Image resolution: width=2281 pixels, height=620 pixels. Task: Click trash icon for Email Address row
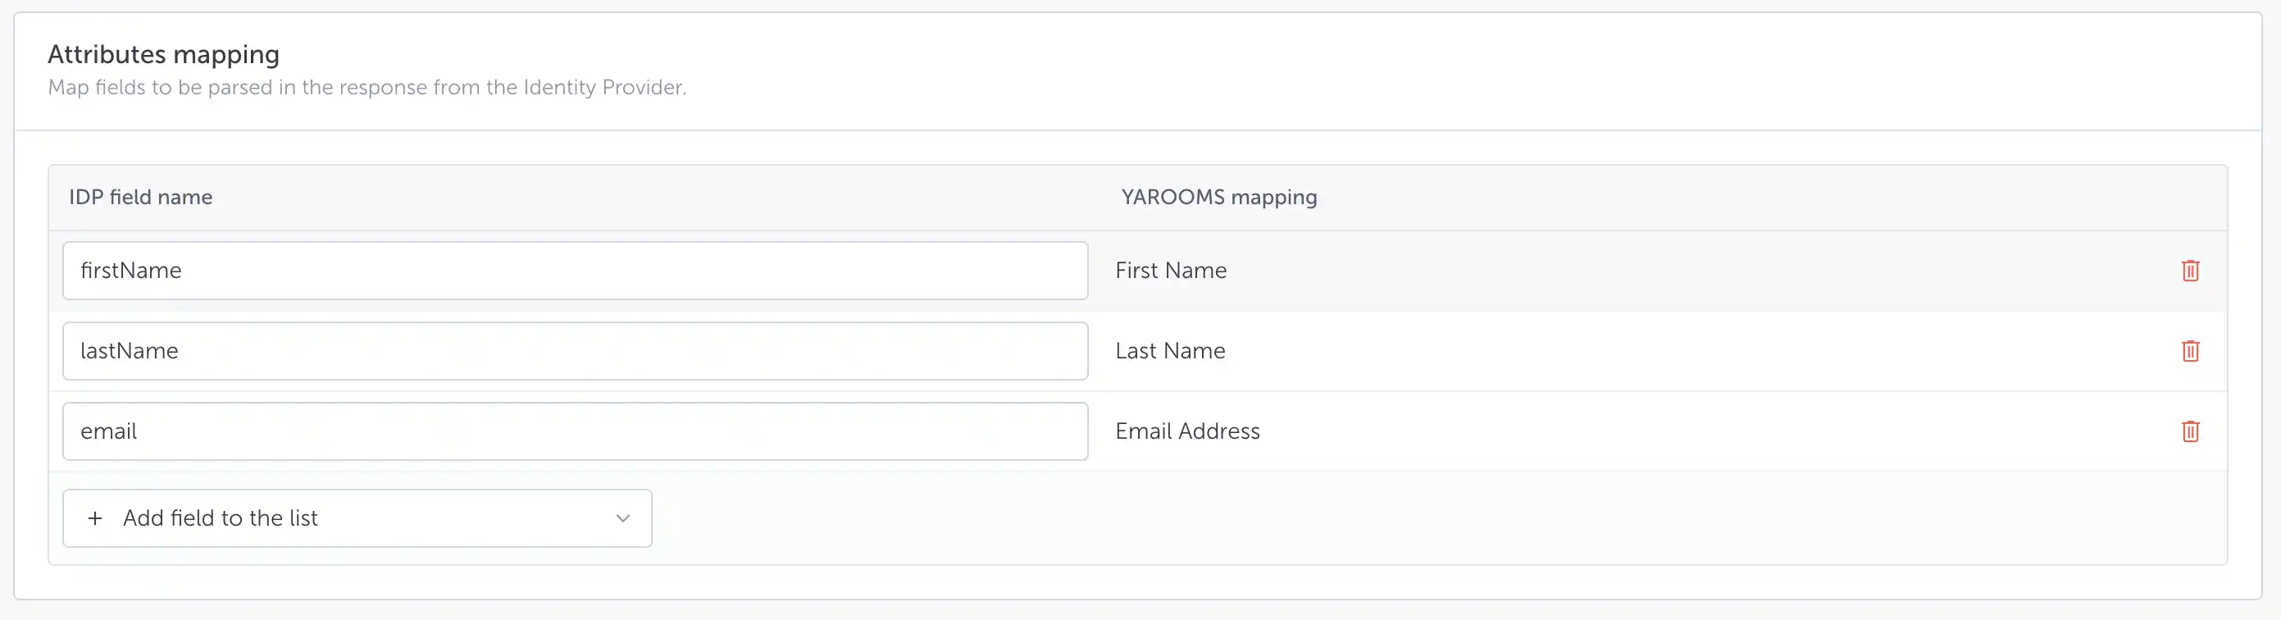tap(2190, 431)
